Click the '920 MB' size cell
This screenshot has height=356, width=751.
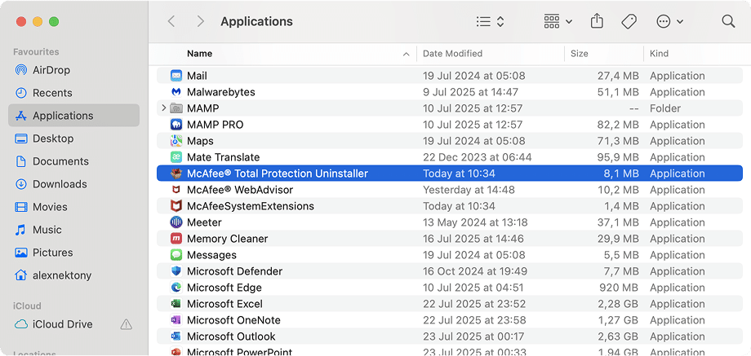click(x=619, y=288)
